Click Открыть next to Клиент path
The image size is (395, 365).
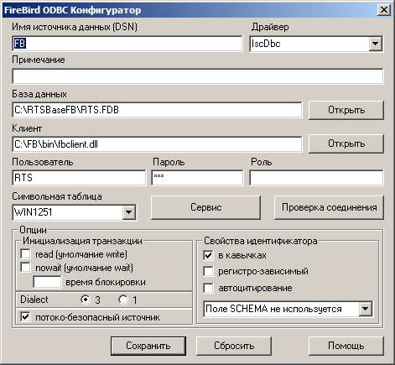(x=346, y=143)
